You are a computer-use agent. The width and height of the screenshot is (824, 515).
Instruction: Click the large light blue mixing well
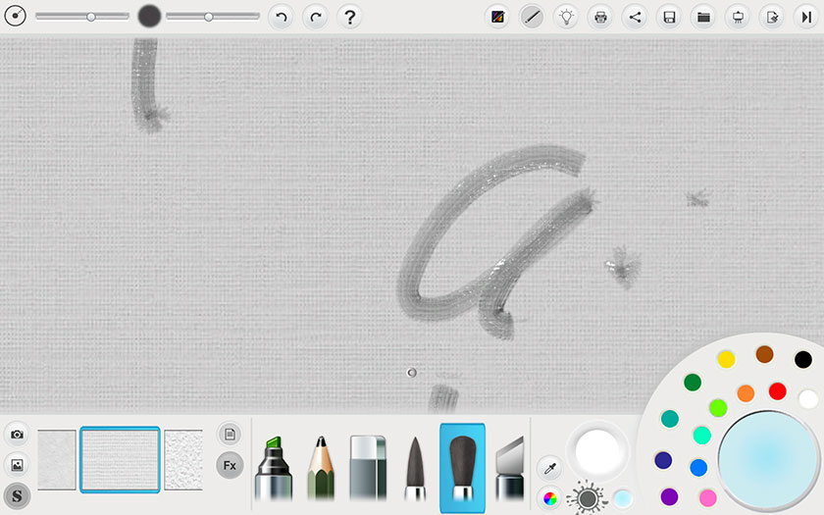[768, 459]
